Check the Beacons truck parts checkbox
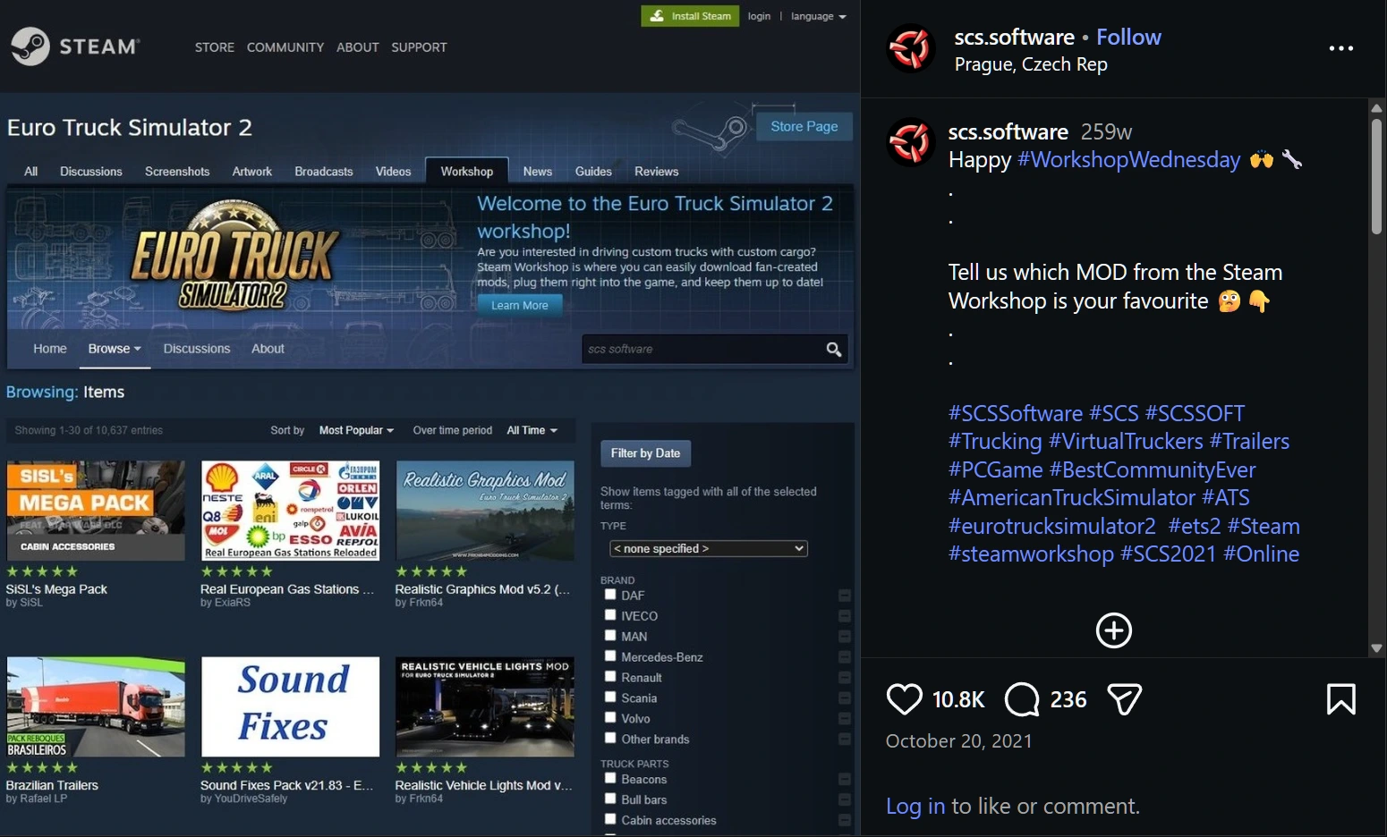This screenshot has height=837, width=1387. [x=610, y=778]
